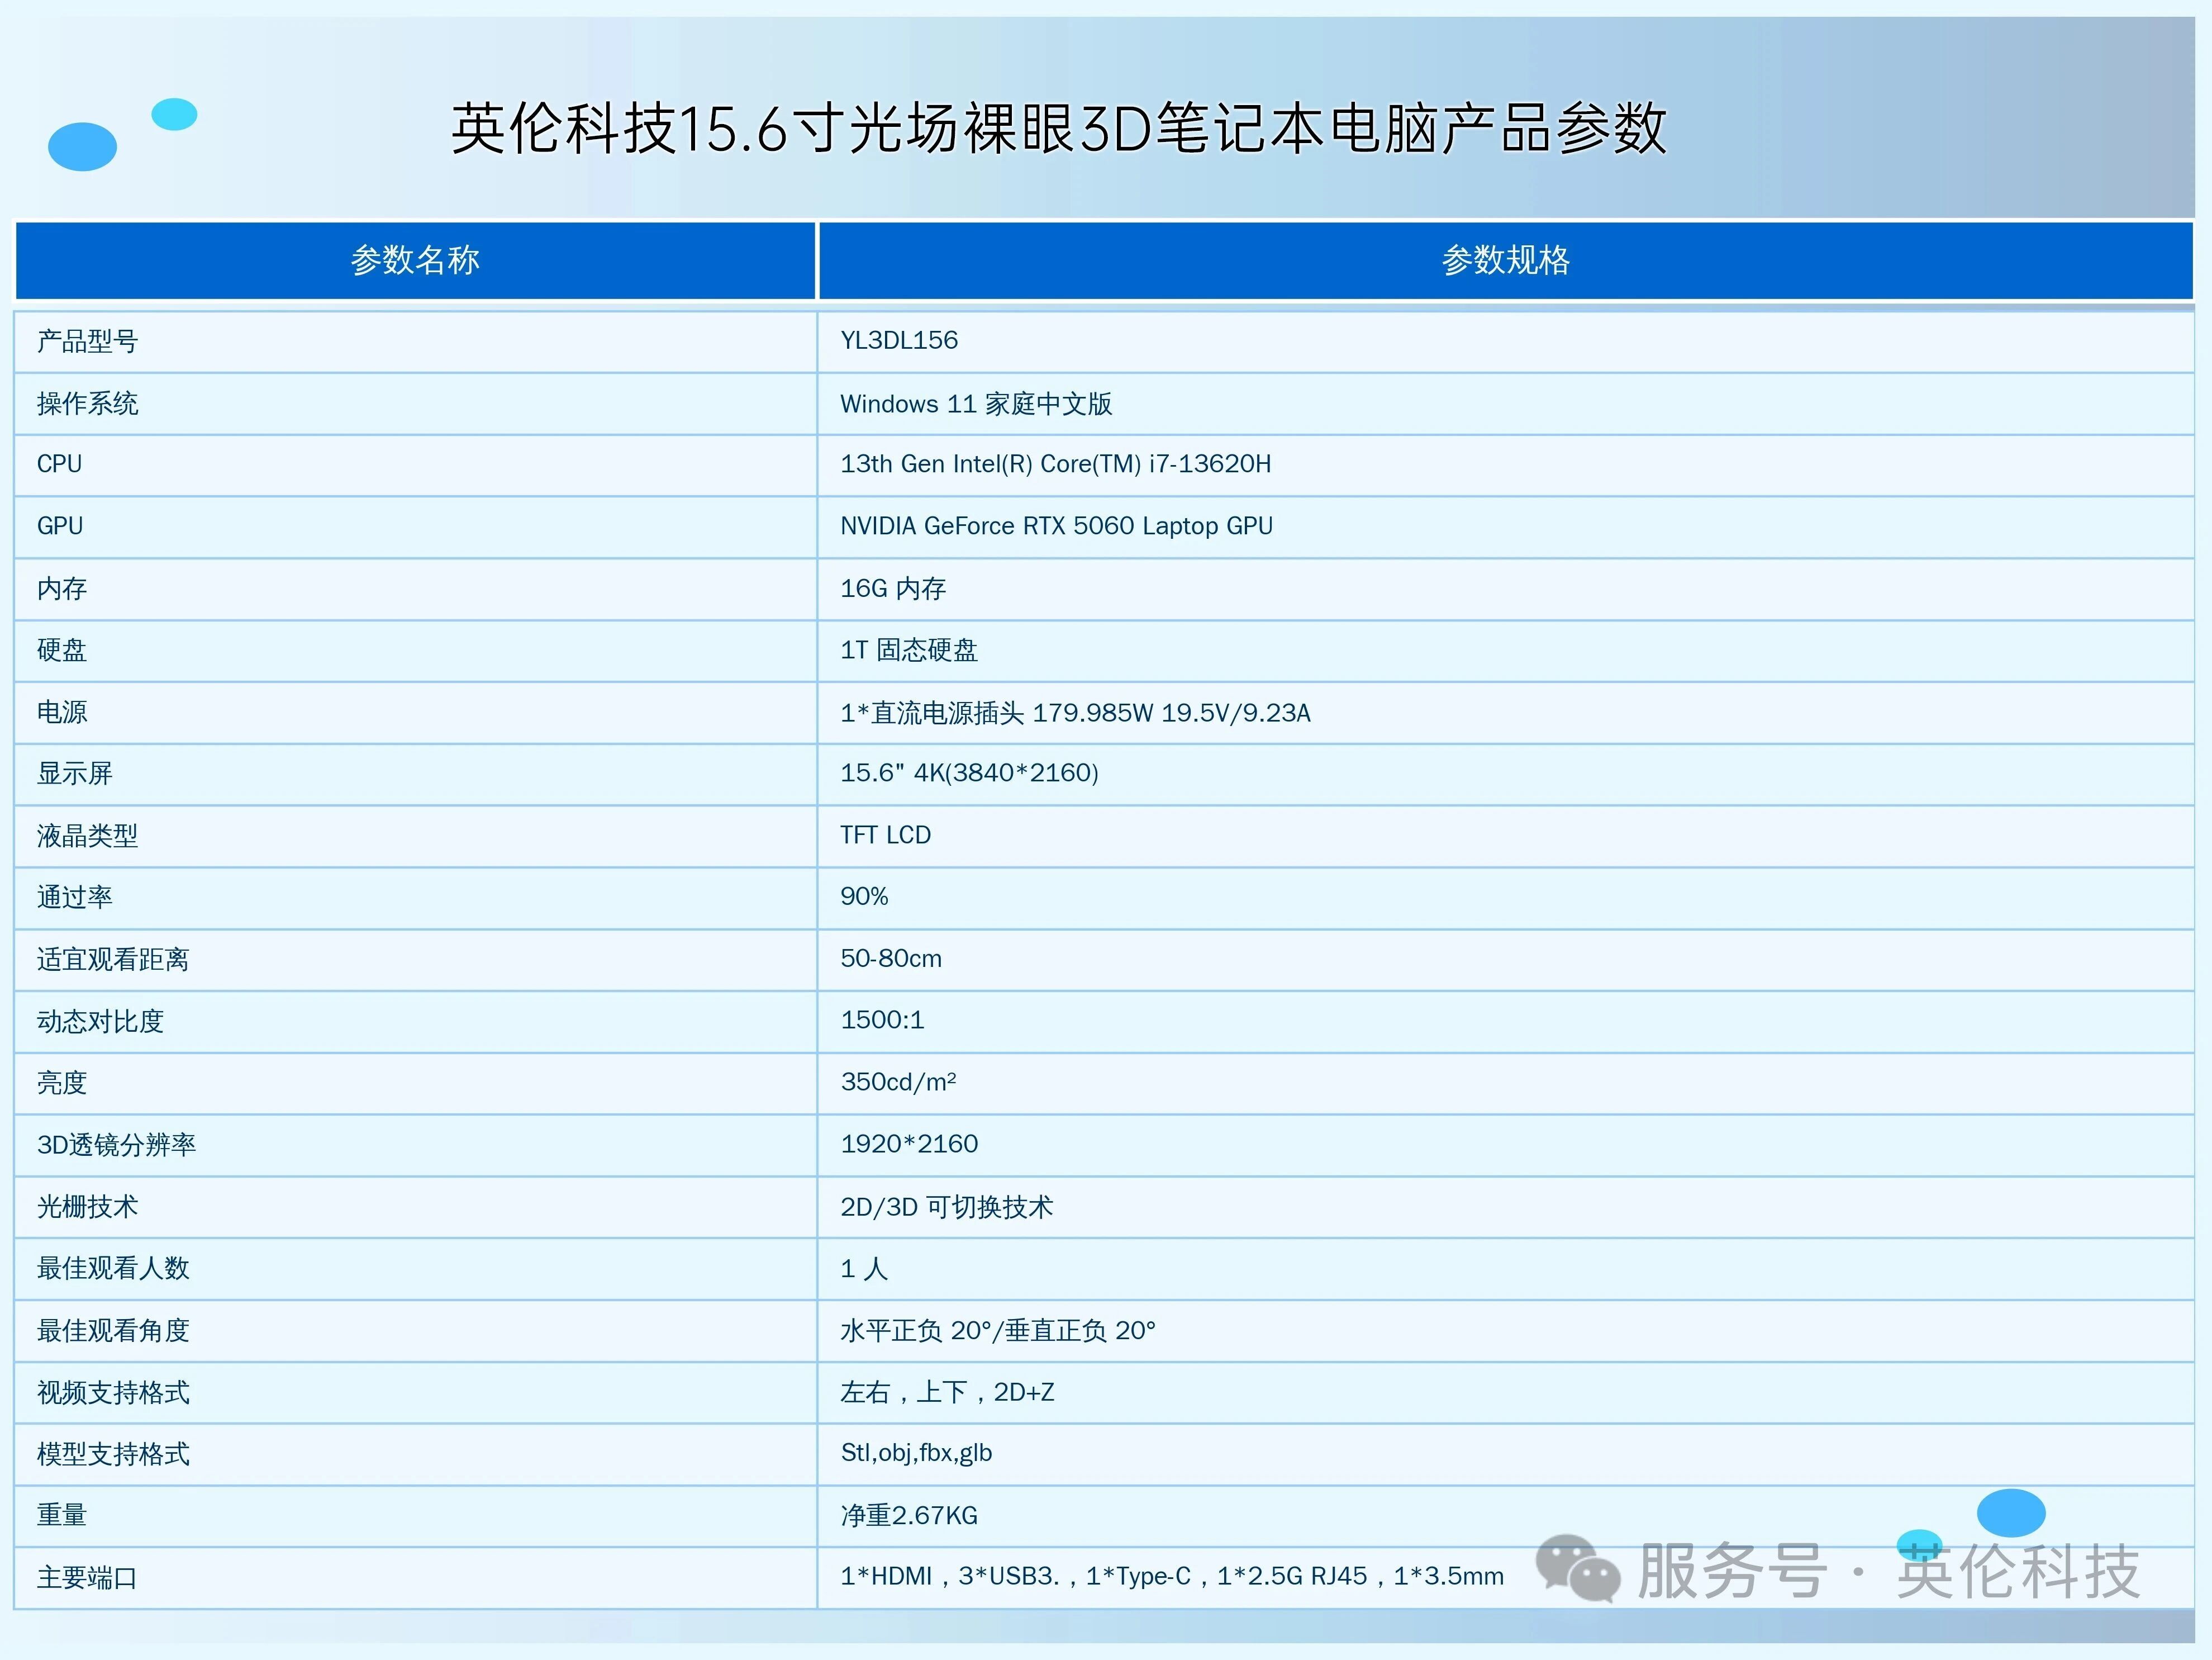This screenshot has height=1660, width=2212.
Task: Select the 15.6" 4K(3840*2160) value
Action: click(x=969, y=772)
